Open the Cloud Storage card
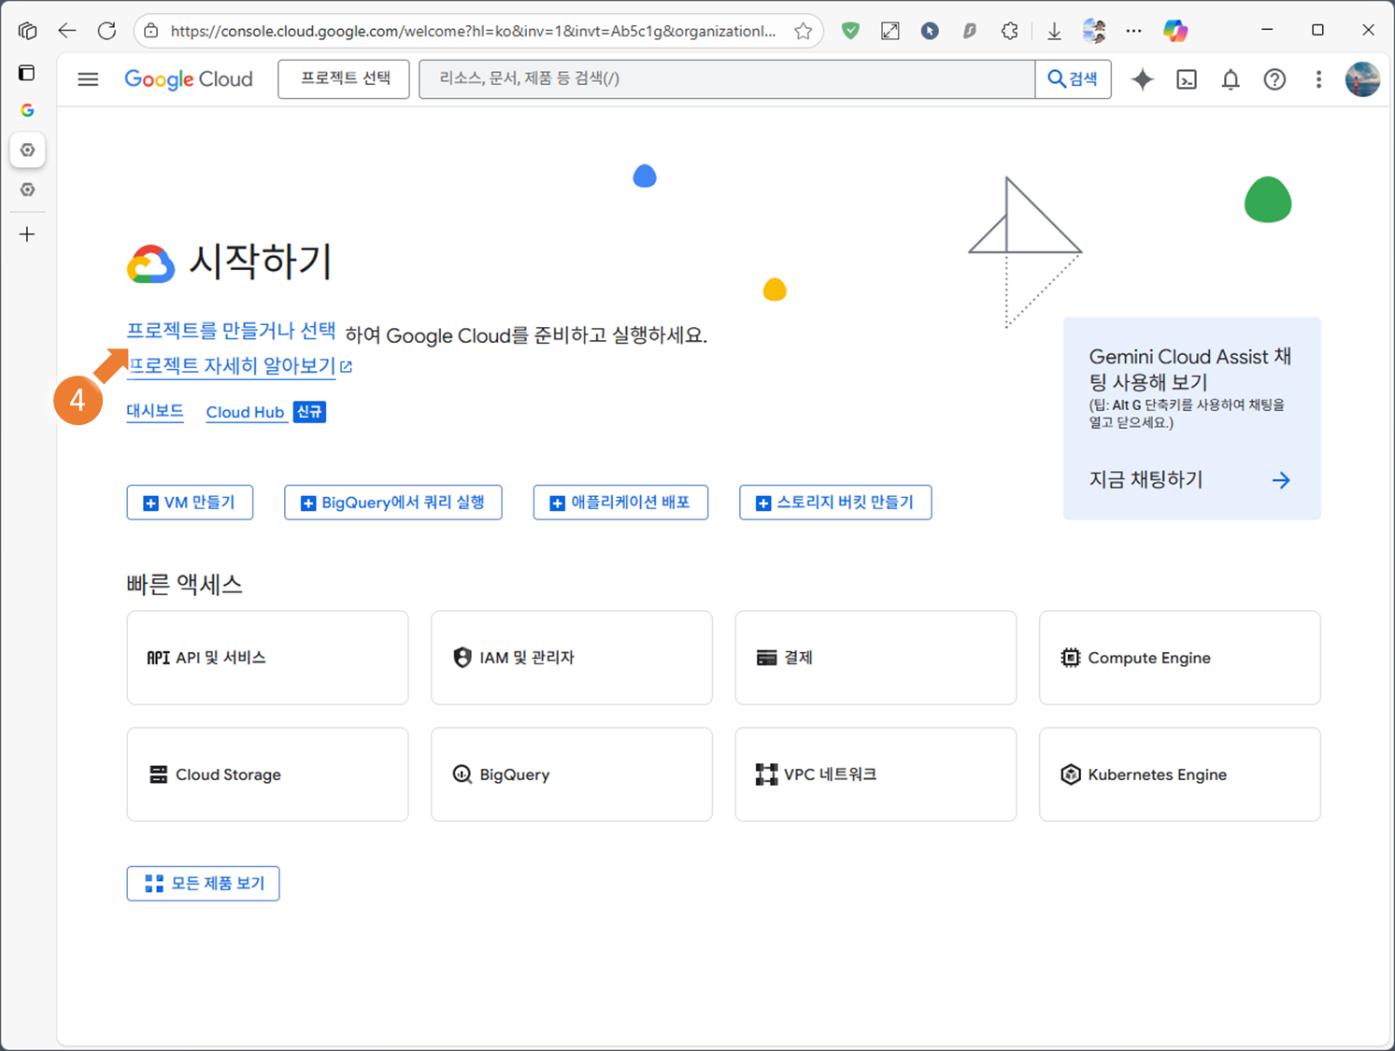This screenshot has width=1395, height=1051. pyautogui.click(x=267, y=774)
